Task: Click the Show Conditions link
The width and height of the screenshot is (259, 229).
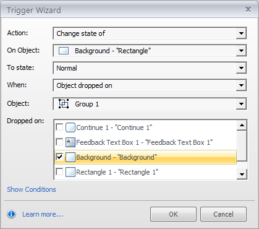Action: pos(32,189)
